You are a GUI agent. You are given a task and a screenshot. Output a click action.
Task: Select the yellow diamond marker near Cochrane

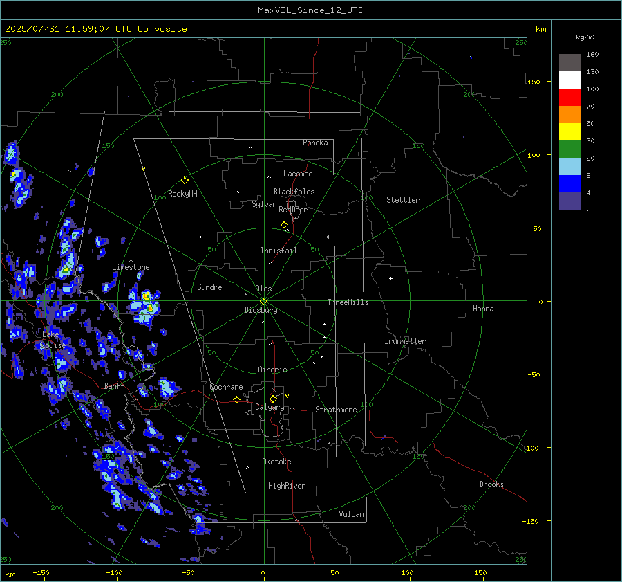coord(236,400)
